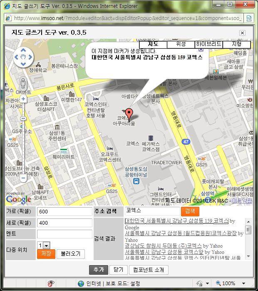Click the 추가 add button

point(99,270)
